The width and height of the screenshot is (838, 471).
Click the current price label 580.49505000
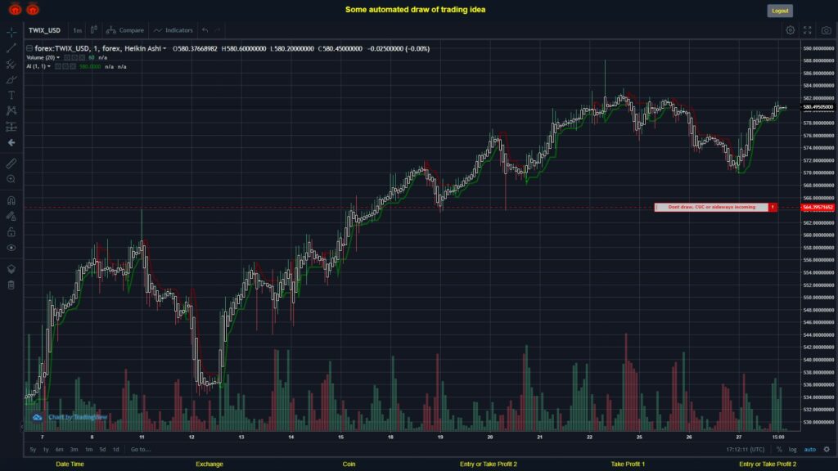coord(818,107)
